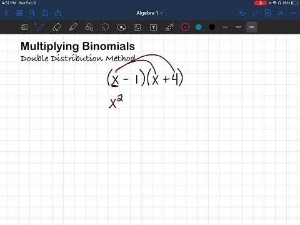The height and width of the screenshot is (225, 300).
Task: Undo the last stroke
Action: pos(242,13)
